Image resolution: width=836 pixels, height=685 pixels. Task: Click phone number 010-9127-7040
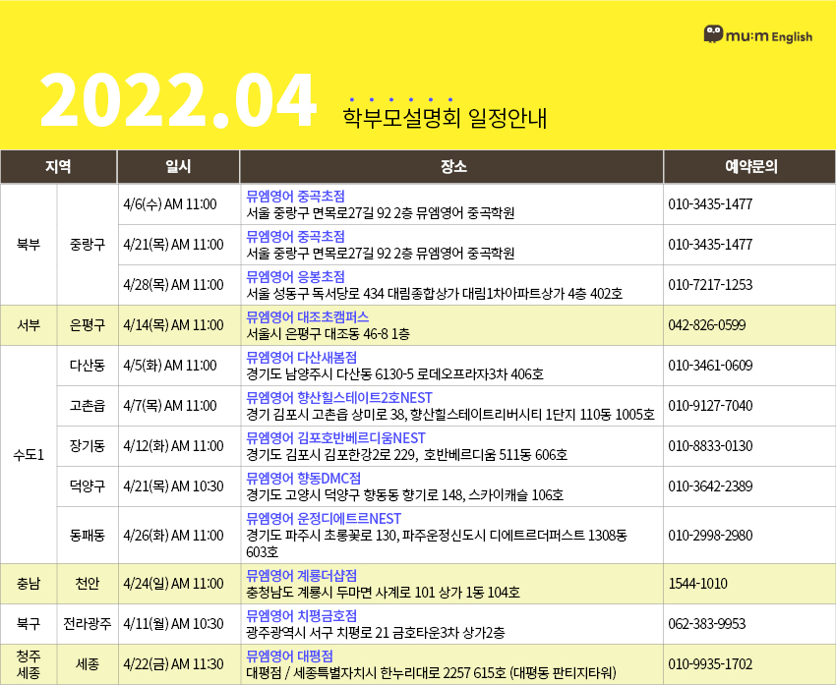(710, 405)
